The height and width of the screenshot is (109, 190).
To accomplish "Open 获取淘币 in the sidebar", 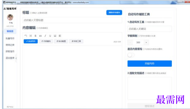I will pos(10,51).
